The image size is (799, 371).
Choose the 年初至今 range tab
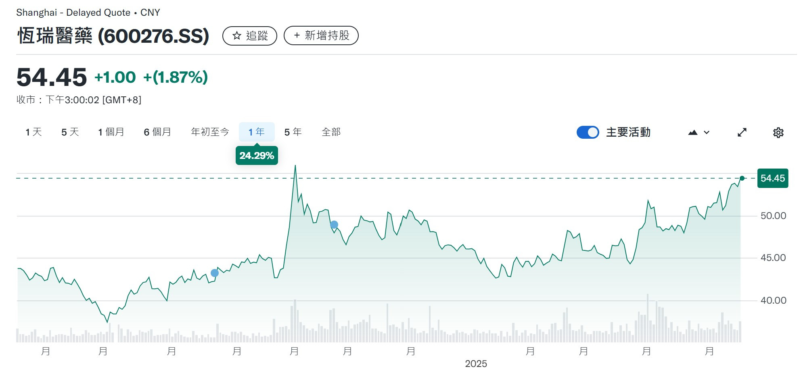(x=210, y=132)
